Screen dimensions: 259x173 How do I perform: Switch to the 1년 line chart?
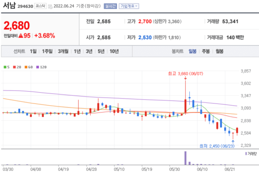click(x=77, y=51)
